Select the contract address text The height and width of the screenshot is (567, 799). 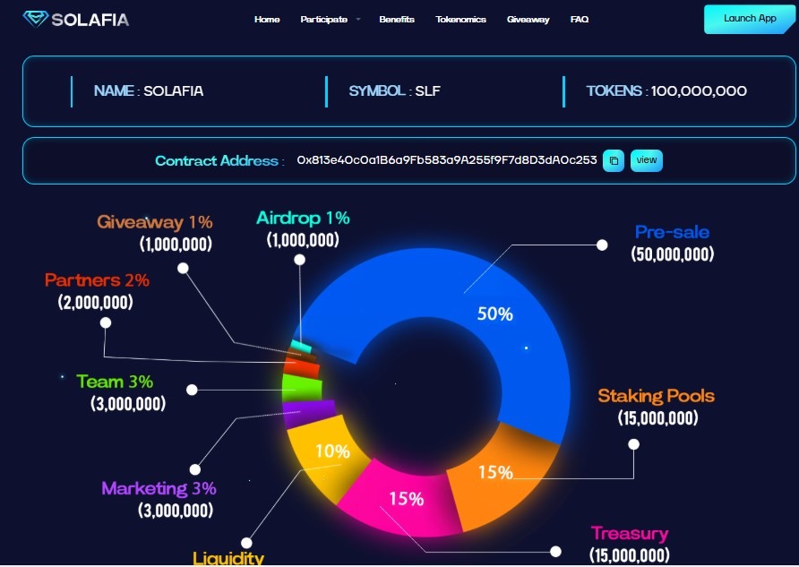446,160
